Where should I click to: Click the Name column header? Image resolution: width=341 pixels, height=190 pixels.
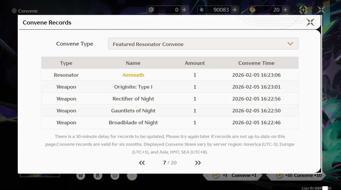click(x=133, y=63)
